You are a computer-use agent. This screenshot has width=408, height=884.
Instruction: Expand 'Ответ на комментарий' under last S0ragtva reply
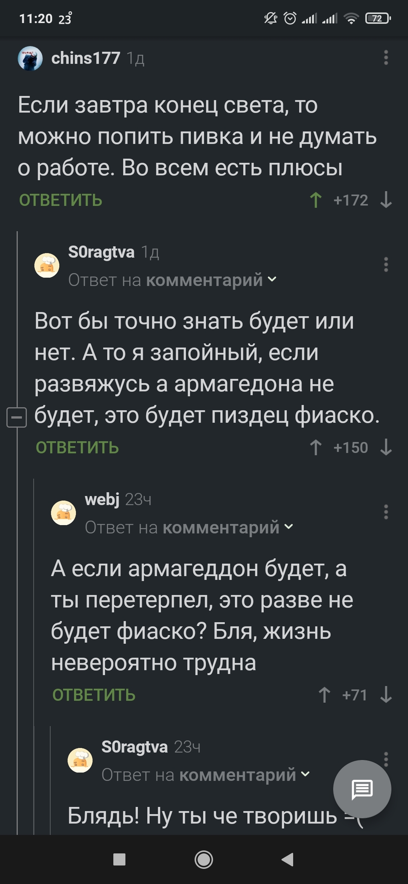click(x=206, y=775)
